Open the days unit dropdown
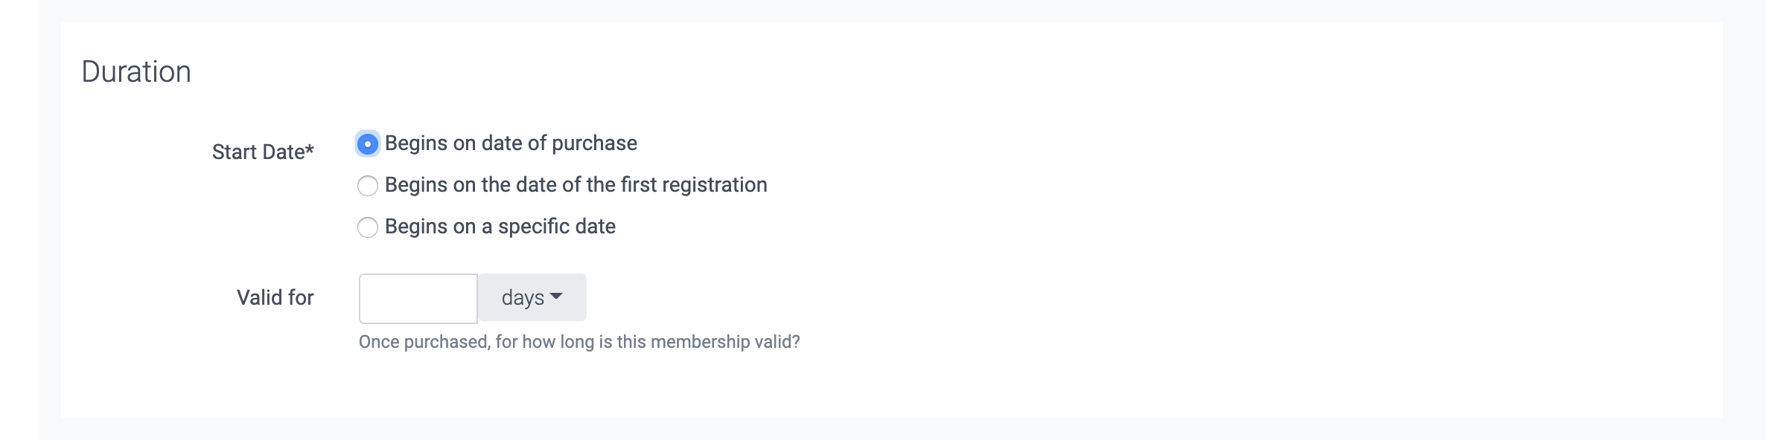 click(532, 298)
